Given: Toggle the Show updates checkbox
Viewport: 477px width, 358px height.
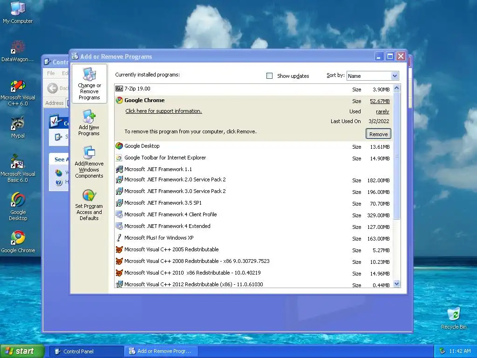Looking at the screenshot, I should [x=270, y=76].
